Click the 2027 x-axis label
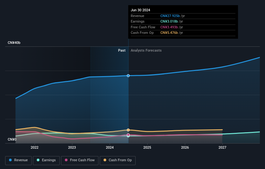Screen dimensions: 265x169 pyautogui.click(x=222, y=148)
